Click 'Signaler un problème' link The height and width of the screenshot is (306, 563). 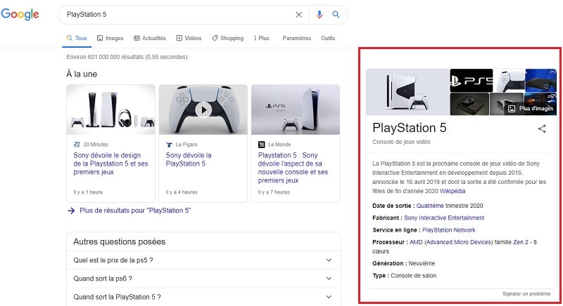[526, 294]
